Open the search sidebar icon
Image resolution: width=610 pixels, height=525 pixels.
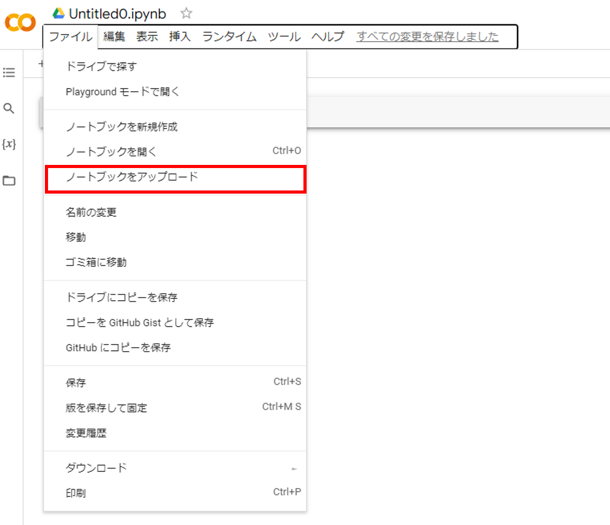click(x=9, y=109)
